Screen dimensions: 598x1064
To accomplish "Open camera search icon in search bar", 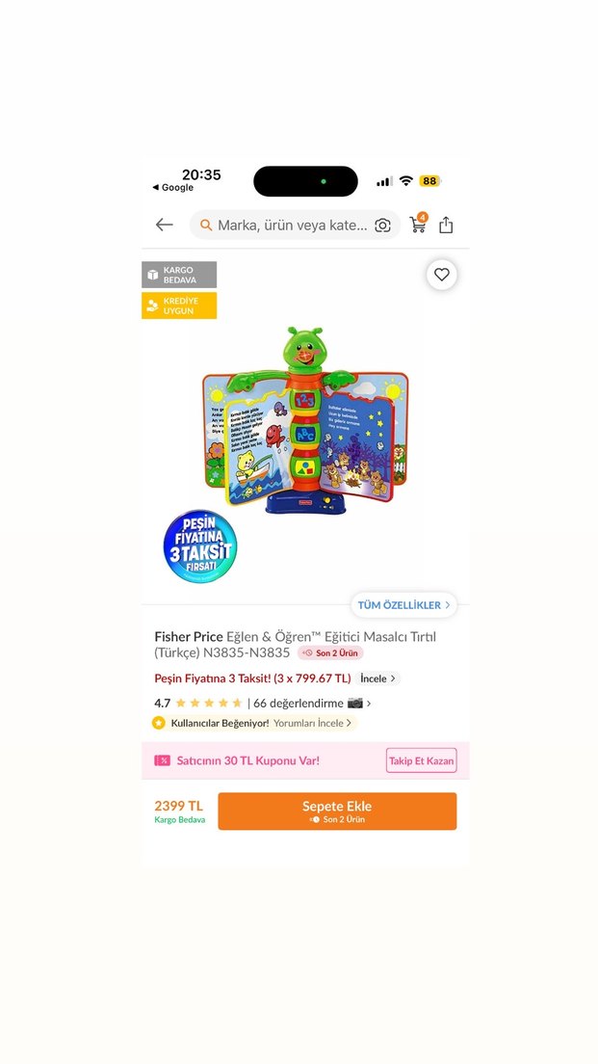I will click(x=382, y=226).
